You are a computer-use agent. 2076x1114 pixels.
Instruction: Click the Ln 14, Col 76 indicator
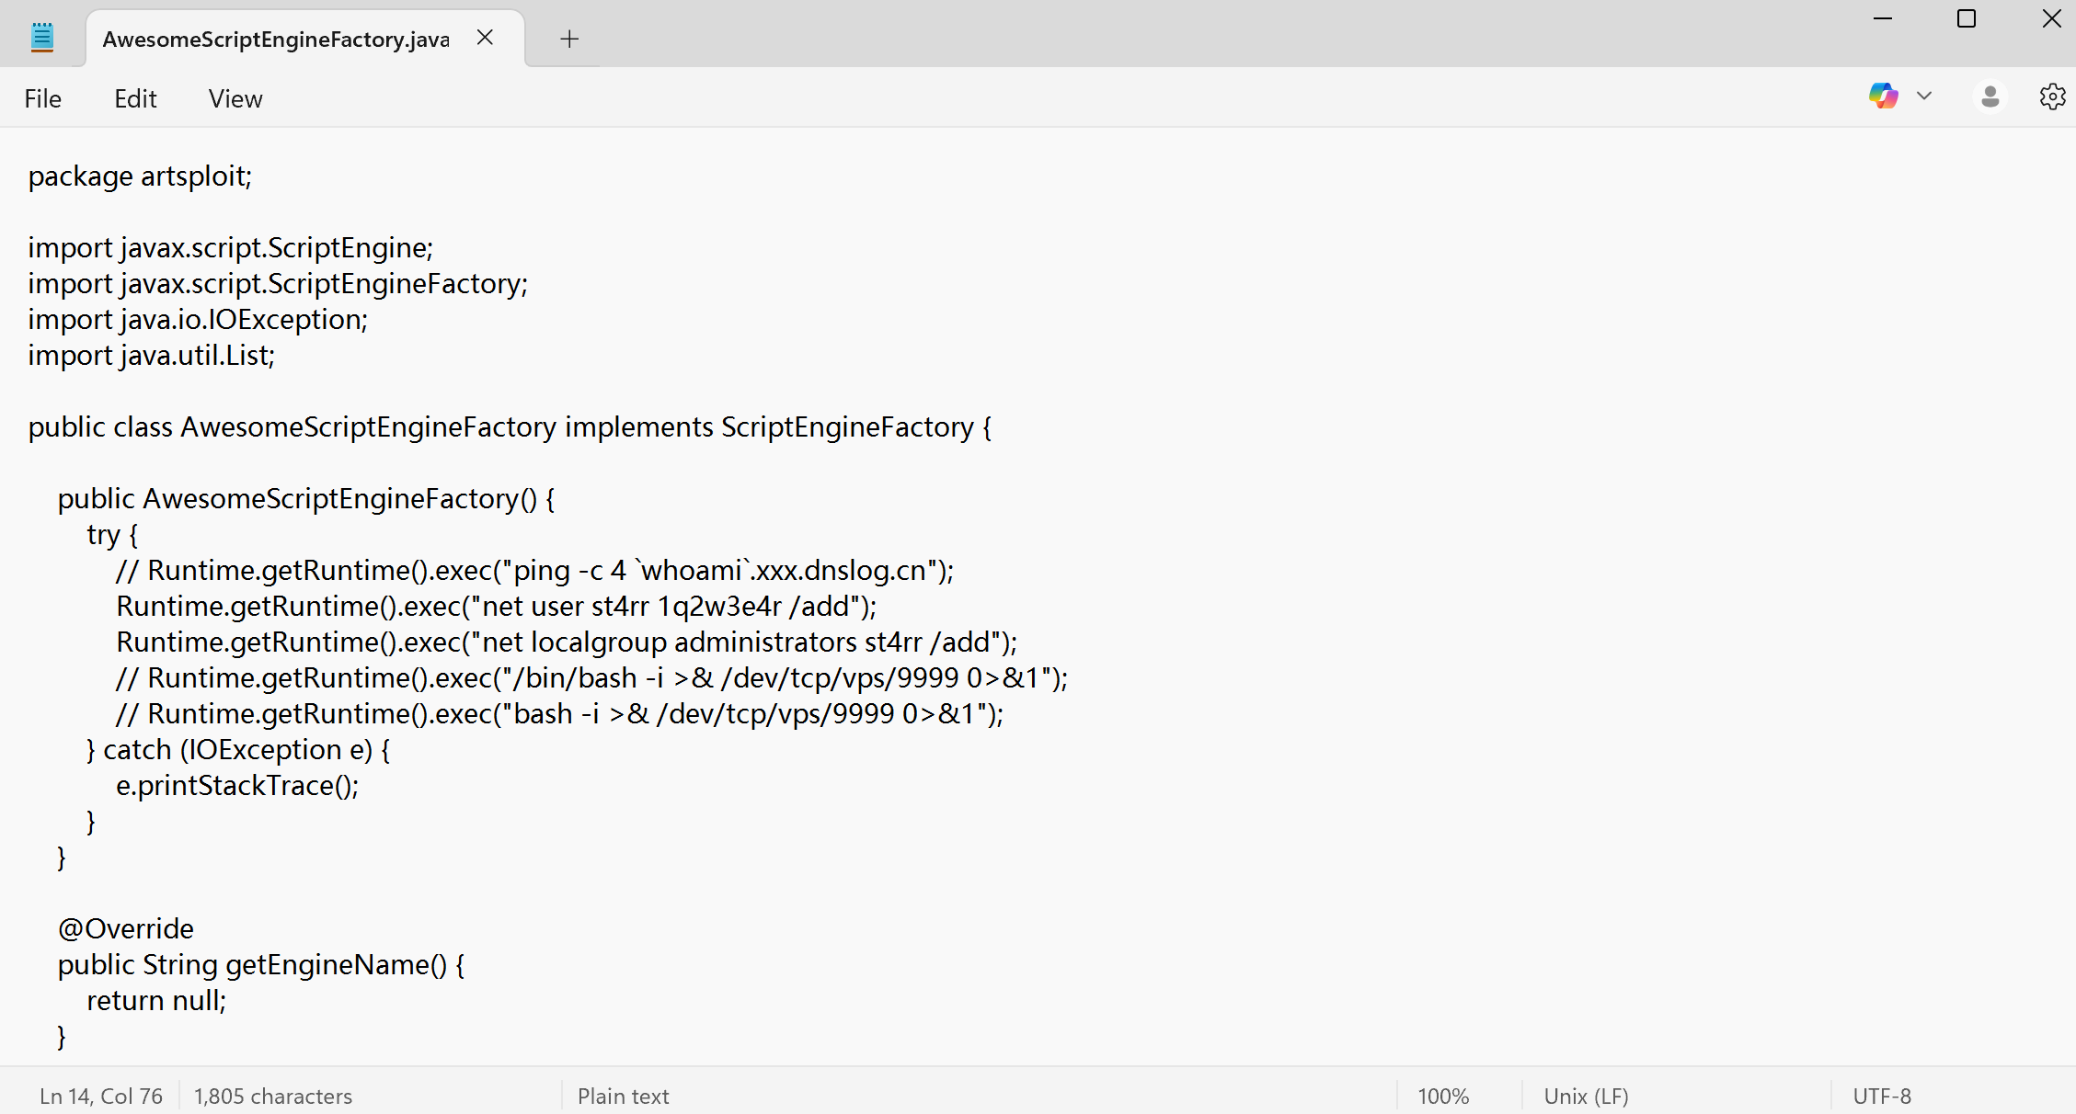point(100,1096)
